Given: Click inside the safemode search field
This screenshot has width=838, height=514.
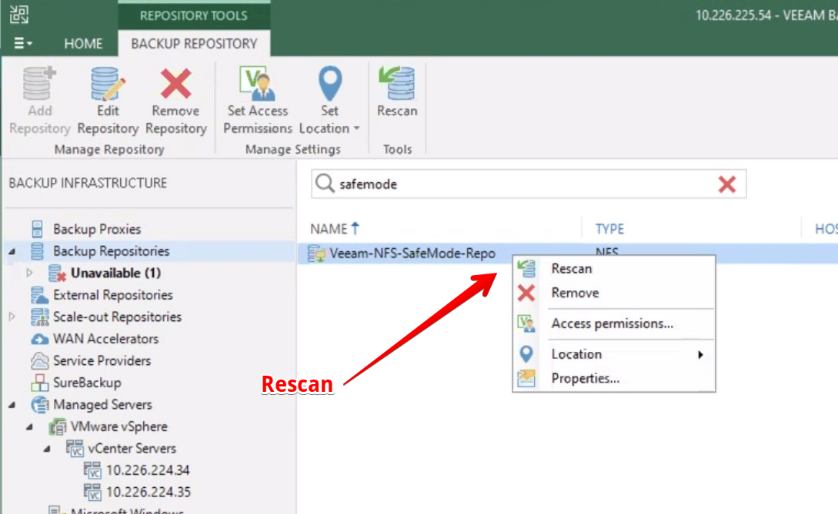Looking at the screenshot, I should (x=526, y=184).
